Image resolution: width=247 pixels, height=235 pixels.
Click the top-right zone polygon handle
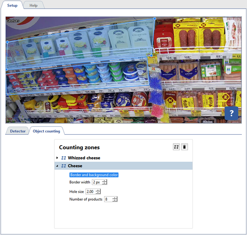coord(154,18)
